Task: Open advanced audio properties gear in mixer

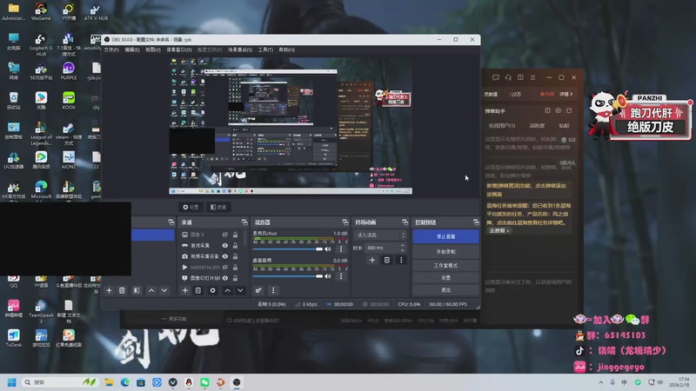Action: [258, 290]
